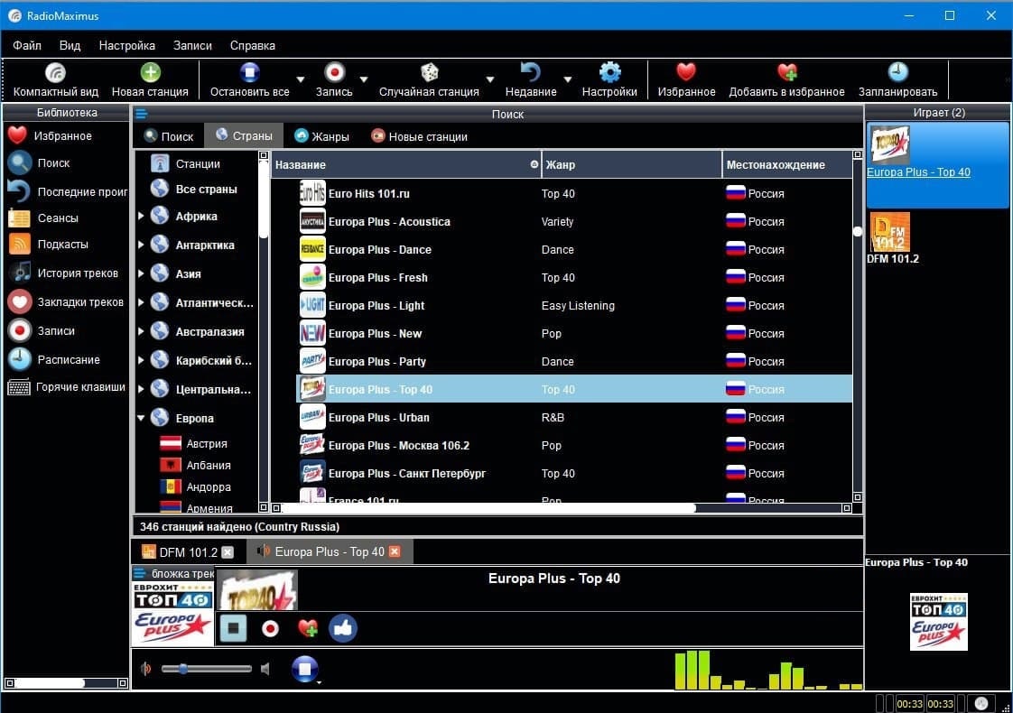Open the Настройка menu
This screenshot has width=1013, height=713.
pyautogui.click(x=126, y=45)
